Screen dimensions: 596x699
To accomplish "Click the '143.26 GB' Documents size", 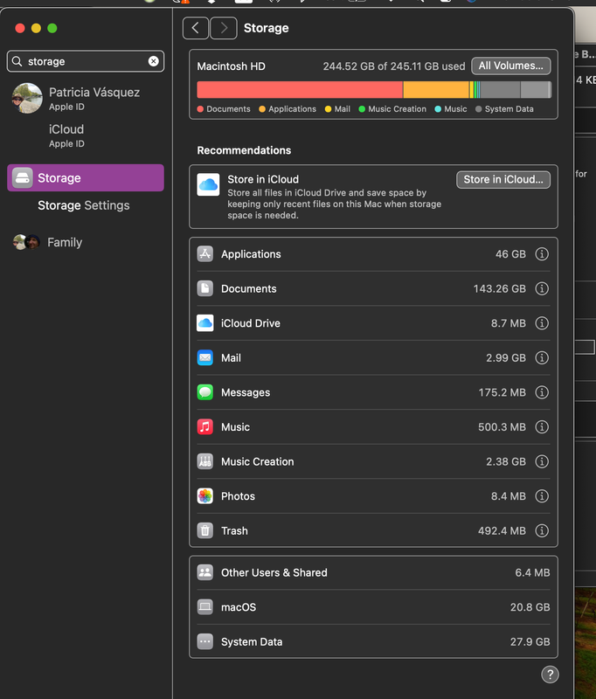I will pos(499,289).
